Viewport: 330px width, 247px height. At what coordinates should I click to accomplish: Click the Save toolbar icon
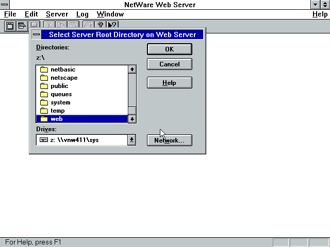coord(35,25)
